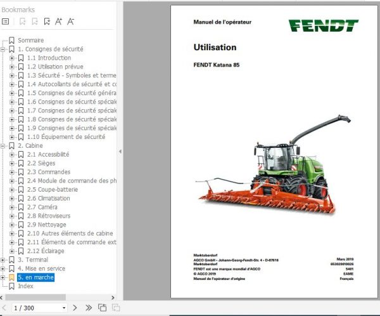The height and width of the screenshot is (316, 380).
Task: Open the 2.9 Nettoyage bookmark
Action: point(46,225)
